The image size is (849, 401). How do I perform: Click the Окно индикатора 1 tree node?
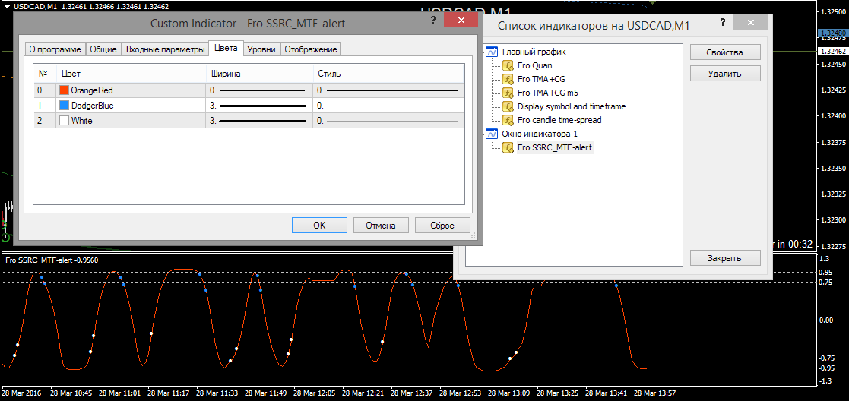pyautogui.click(x=540, y=133)
